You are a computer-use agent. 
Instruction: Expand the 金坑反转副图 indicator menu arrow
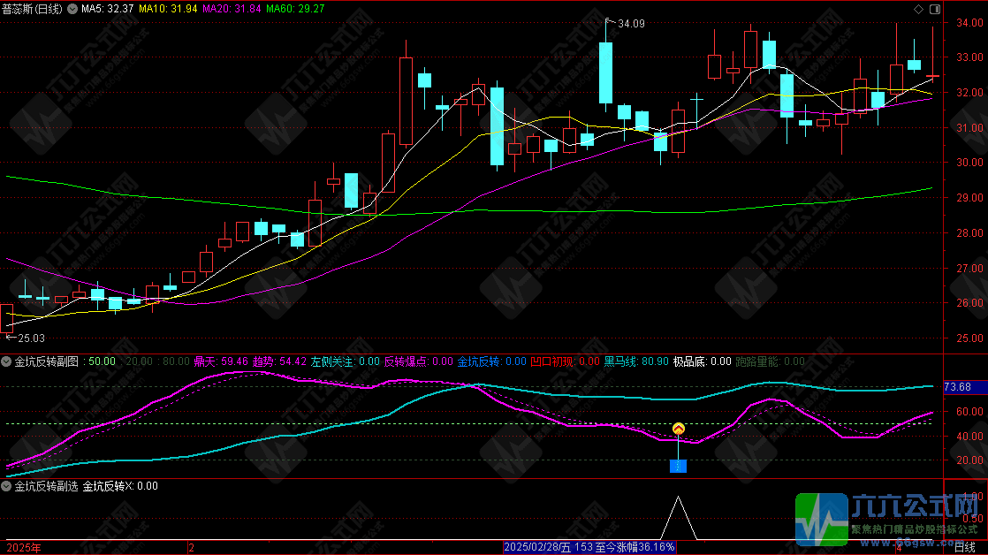6,361
